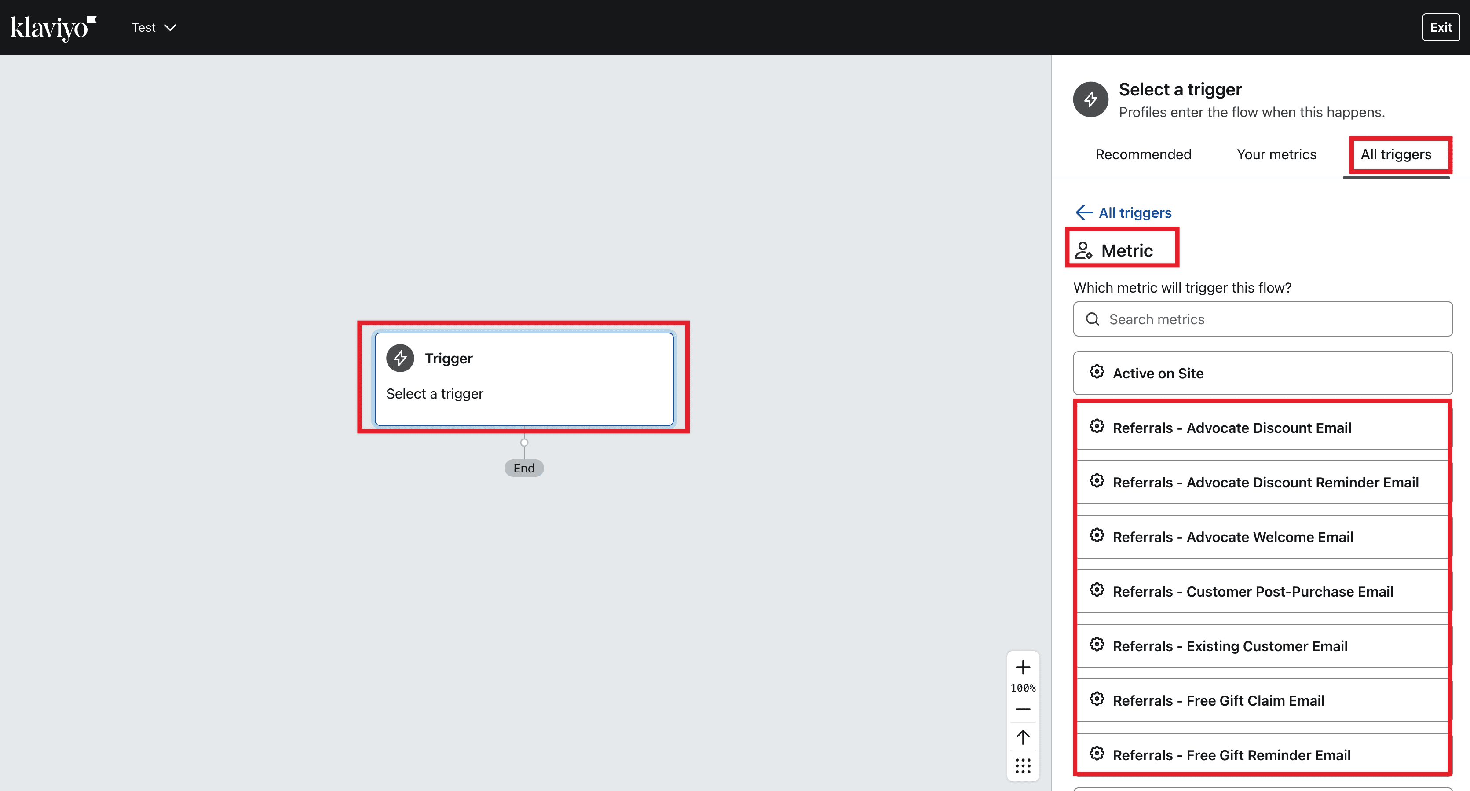1470x791 pixels.
Task: Click the dotted grid canvas icon
Action: click(x=1023, y=766)
